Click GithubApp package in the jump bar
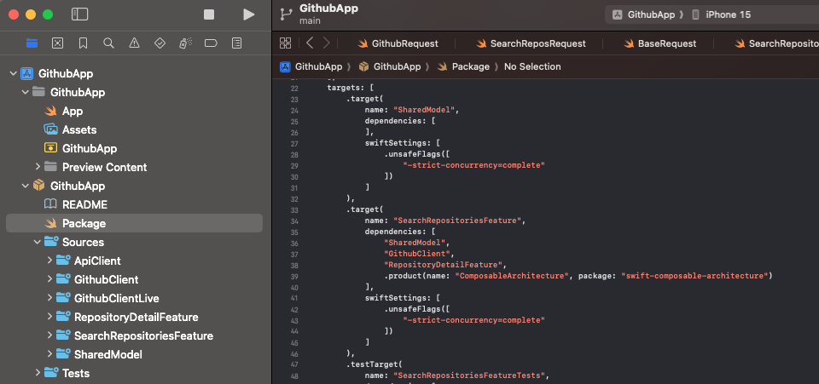The image size is (819, 384). click(390, 66)
